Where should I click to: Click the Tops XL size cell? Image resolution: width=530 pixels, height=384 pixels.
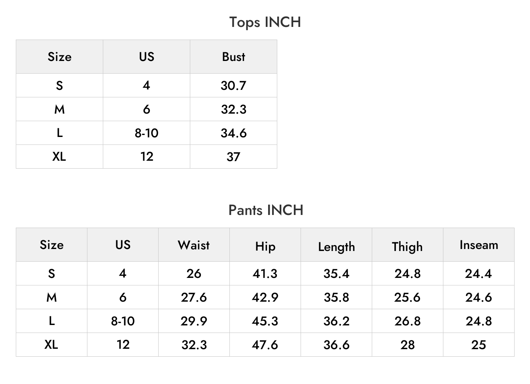coord(59,157)
